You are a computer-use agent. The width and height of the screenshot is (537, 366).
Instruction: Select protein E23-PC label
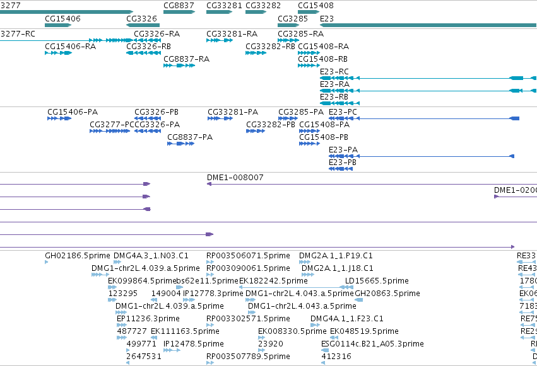coord(343,112)
